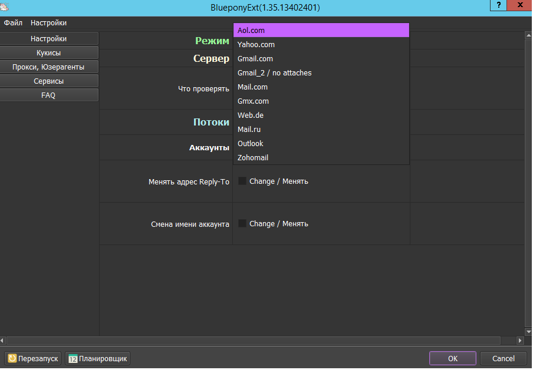Select Aol.com in the server list
This screenshot has width=533, height=370.
[321, 30]
